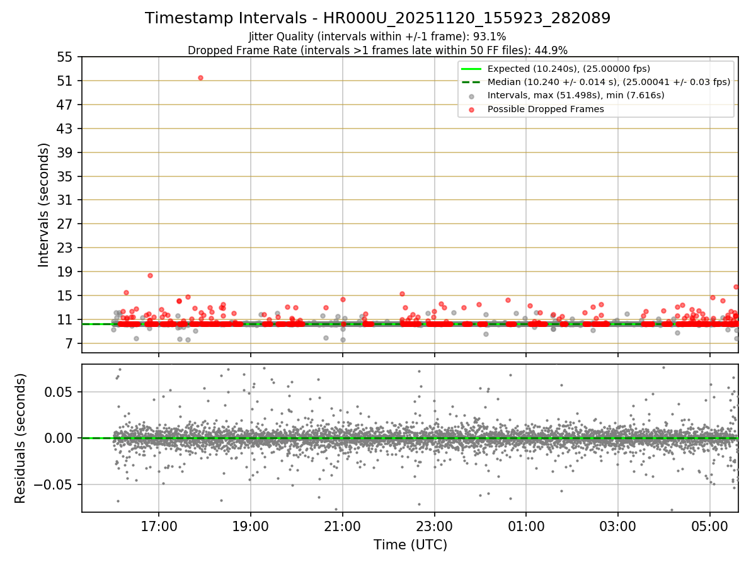
Task: Click the 'Time (UTC)' x-axis label
Action: (410, 545)
